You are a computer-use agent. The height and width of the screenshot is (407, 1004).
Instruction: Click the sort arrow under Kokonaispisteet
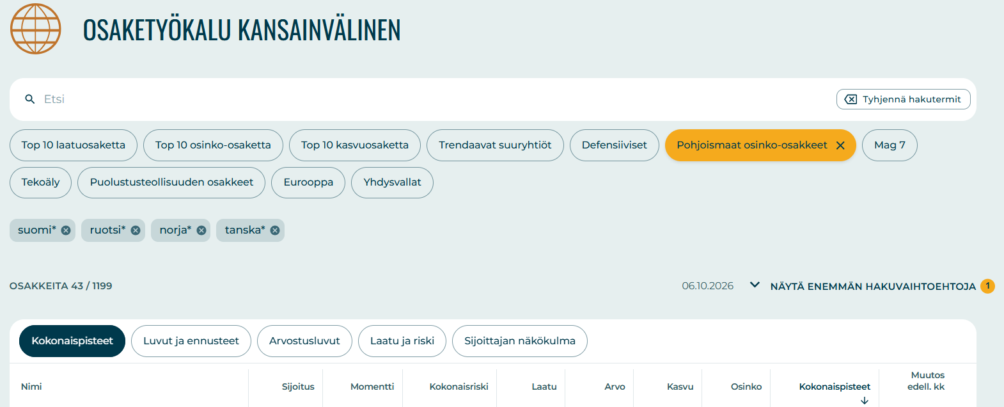click(865, 401)
